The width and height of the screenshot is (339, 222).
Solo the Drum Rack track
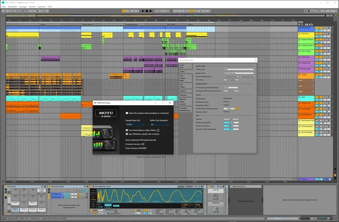[325, 28]
